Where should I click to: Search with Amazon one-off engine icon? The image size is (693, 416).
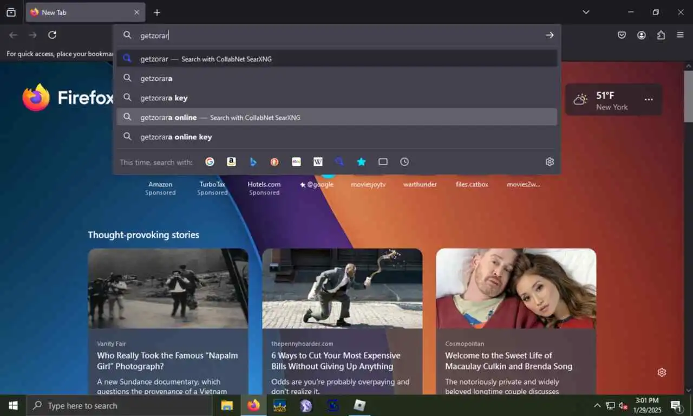point(231,162)
